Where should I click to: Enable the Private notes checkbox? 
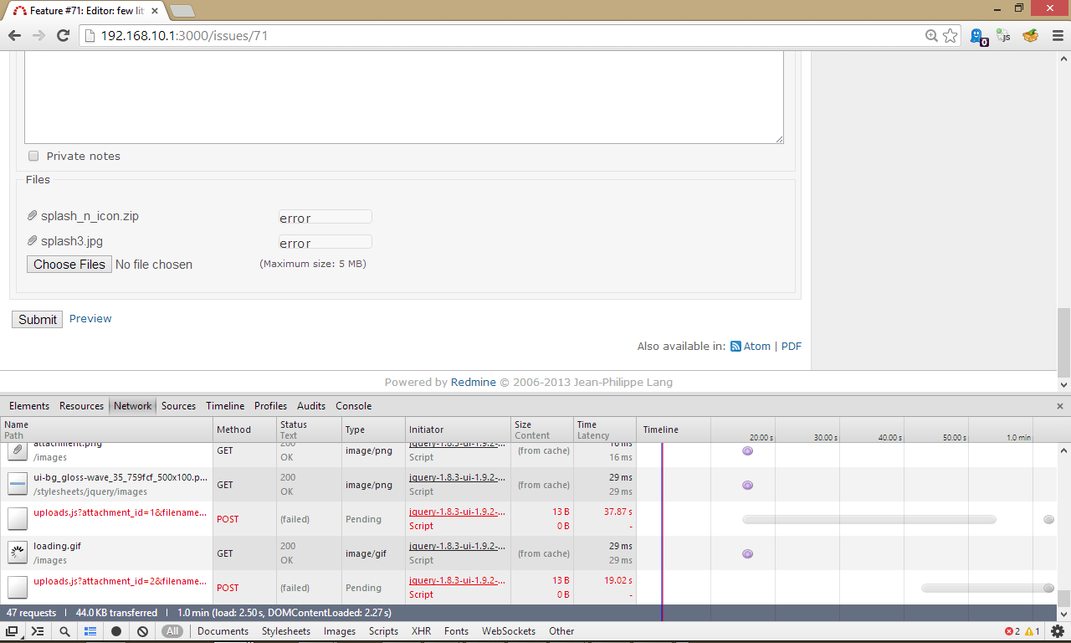tap(33, 157)
